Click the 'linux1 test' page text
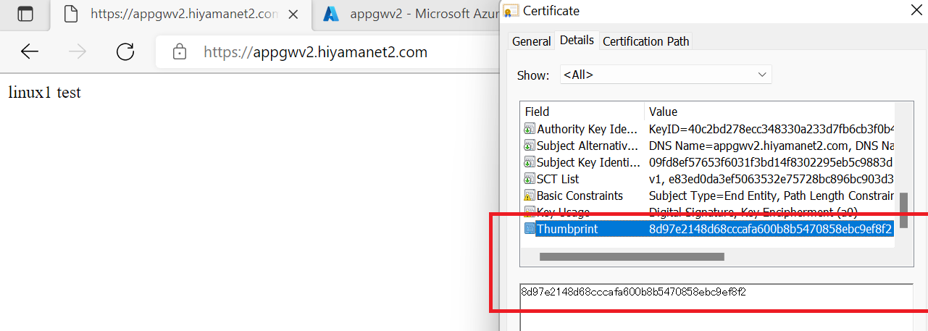The image size is (928, 331). coord(44,92)
